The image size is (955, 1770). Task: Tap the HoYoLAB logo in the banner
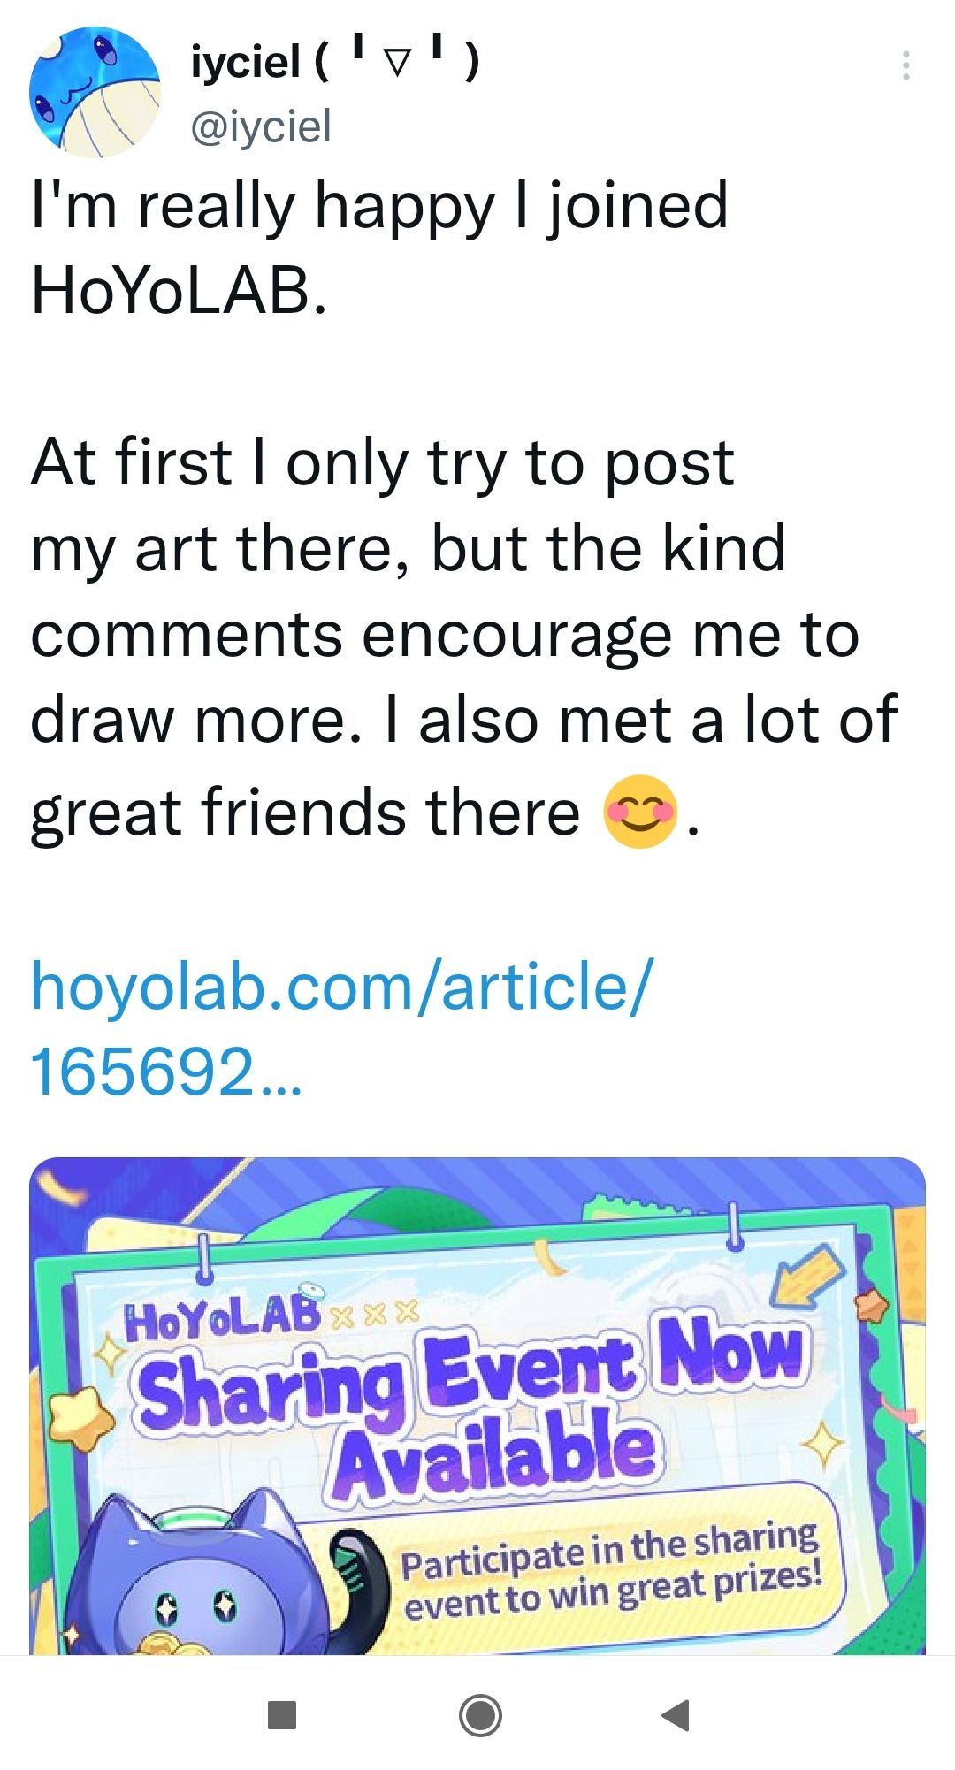coord(223,1319)
